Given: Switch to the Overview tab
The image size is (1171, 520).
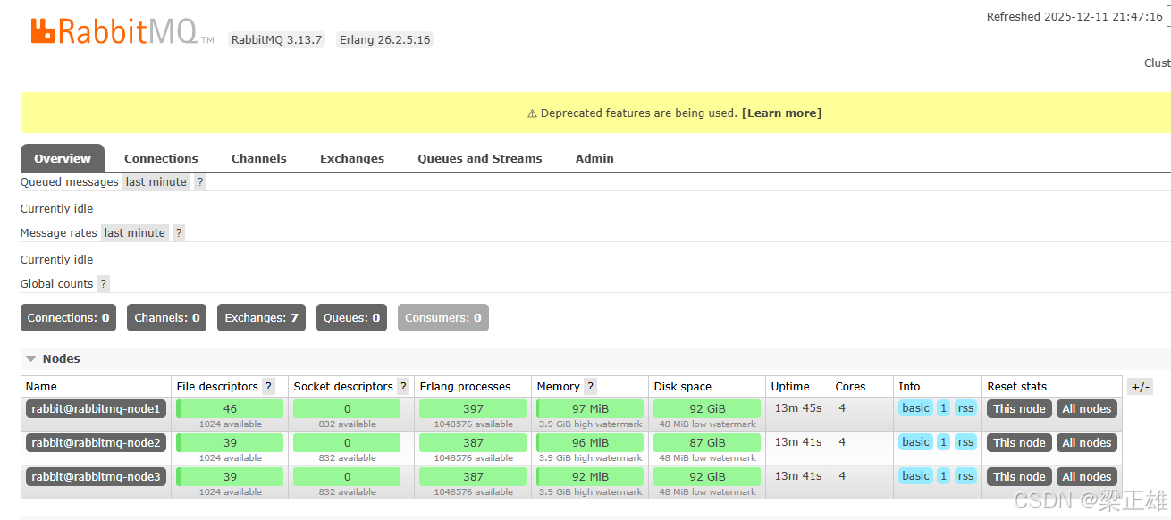Looking at the screenshot, I should [x=63, y=158].
